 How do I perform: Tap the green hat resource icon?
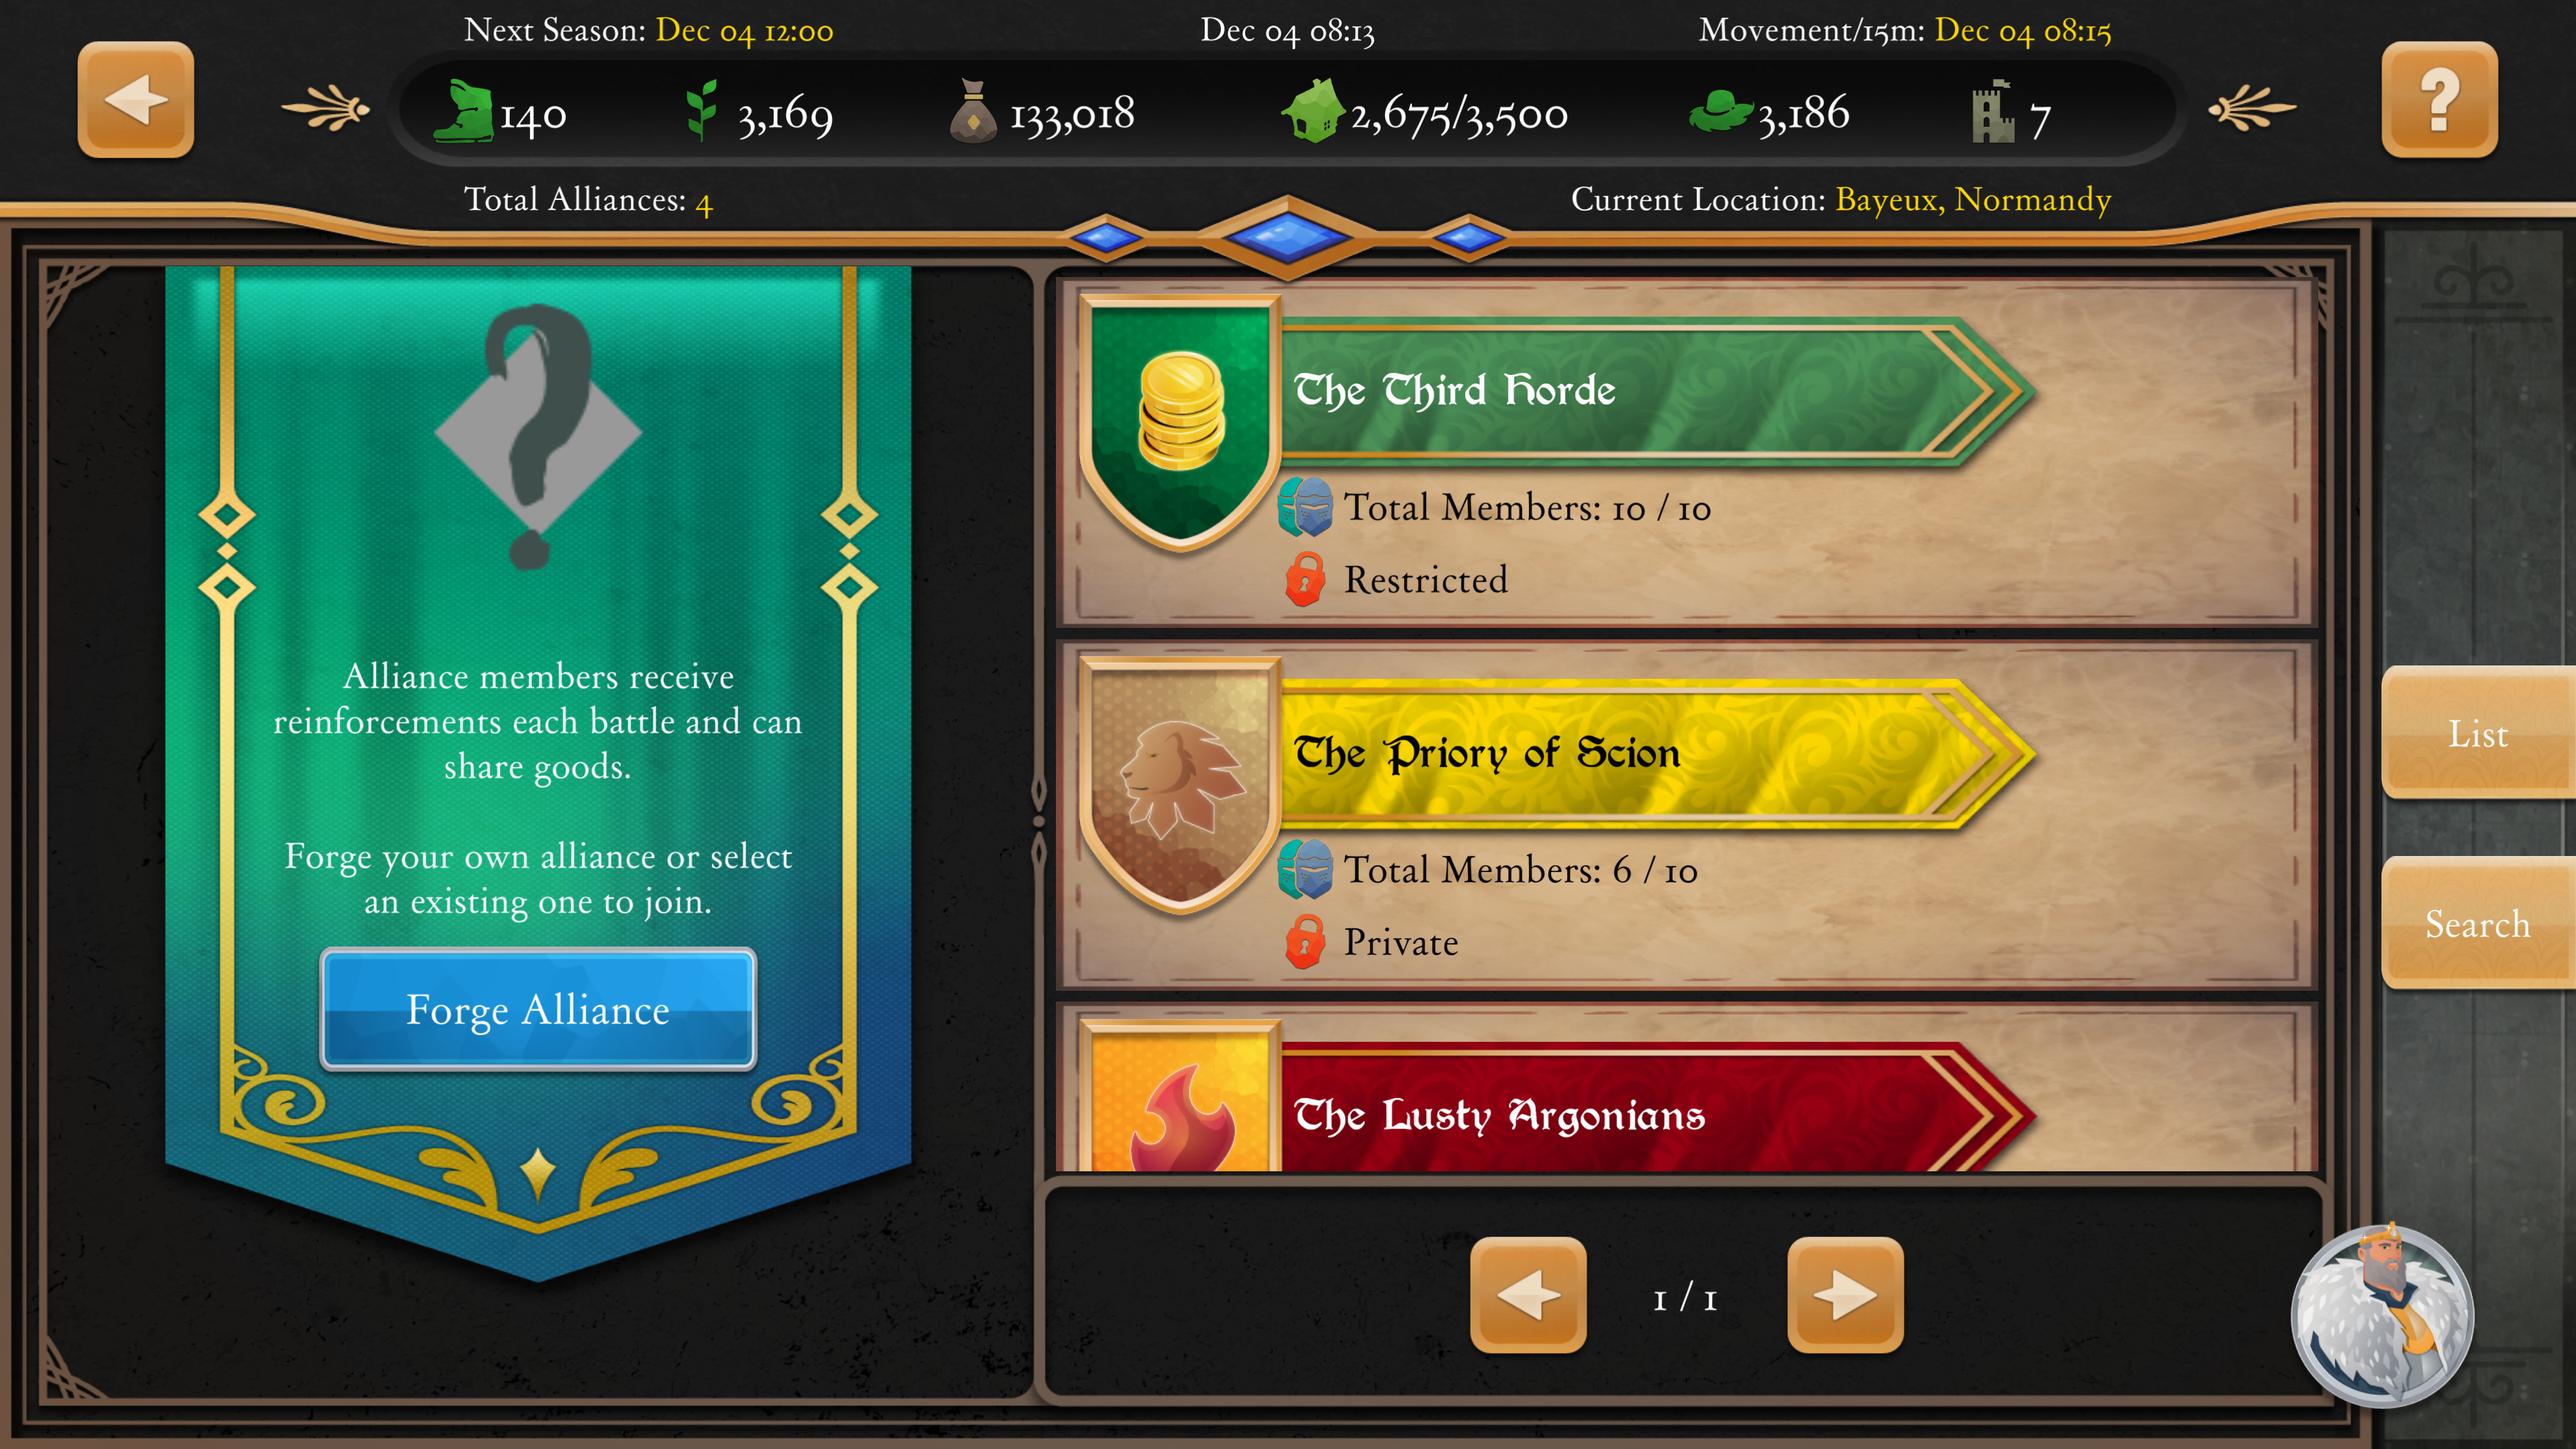[x=1720, y=112]
